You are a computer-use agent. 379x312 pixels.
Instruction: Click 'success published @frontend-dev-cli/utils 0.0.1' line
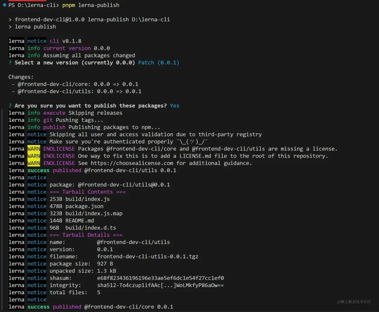[x=102, y=170]
